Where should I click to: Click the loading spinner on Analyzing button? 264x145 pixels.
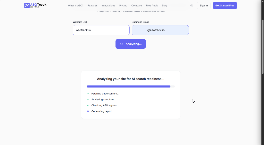[121, 44]
